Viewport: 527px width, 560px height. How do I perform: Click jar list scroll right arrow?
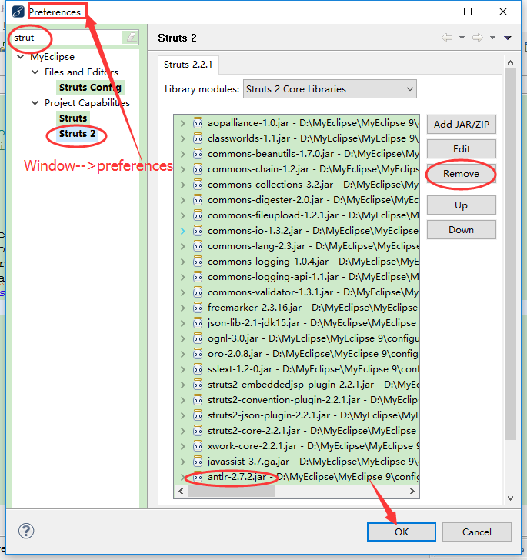[412, 492]
